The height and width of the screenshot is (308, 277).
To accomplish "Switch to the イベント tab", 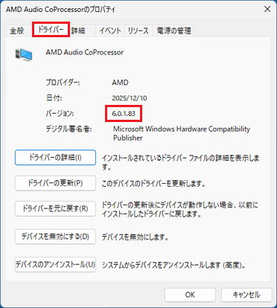I will click(110, 31).
